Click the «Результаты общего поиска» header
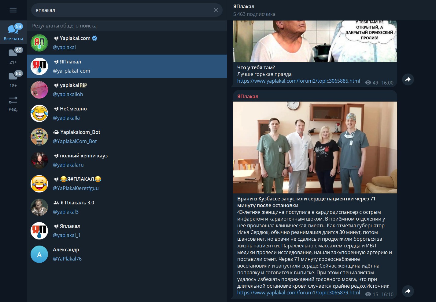The width and height of the screenshot is (436, 302). [x=64, y=26]
